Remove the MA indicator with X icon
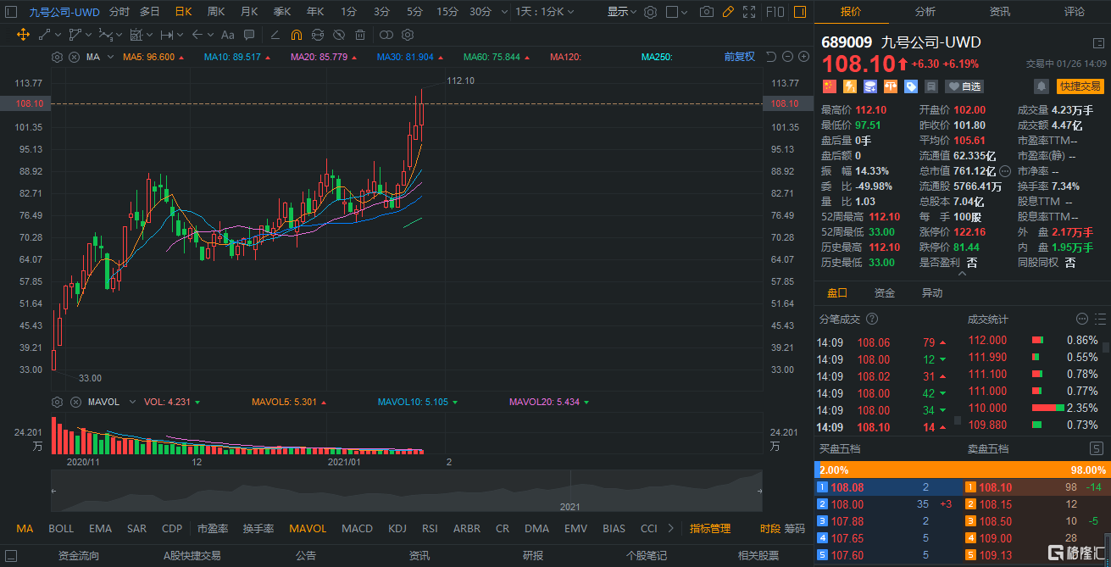1111x567 pixels. (x=74, y=57)
